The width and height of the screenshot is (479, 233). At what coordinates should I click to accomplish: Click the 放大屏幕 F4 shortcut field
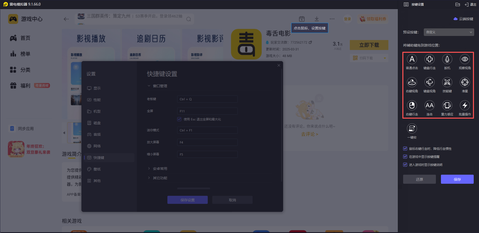tap(207, 142)
